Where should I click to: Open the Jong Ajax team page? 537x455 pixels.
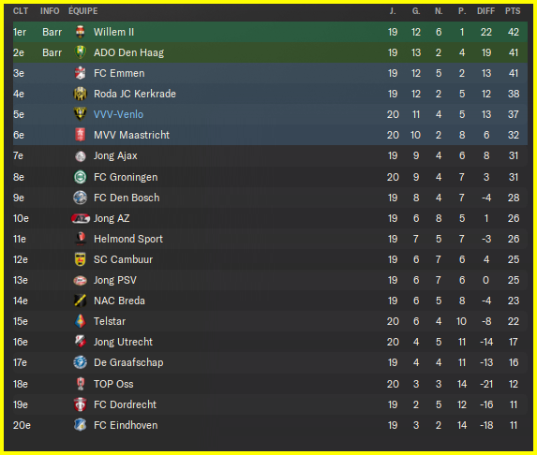click(115, 156)
